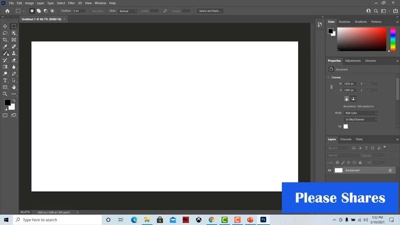
Task: Open the File menu
Action: point(11,3)
